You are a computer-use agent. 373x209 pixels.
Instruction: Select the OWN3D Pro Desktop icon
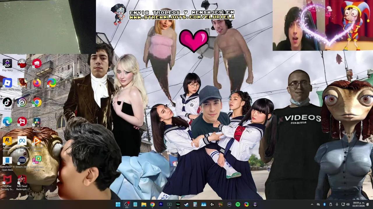(x=37, y=144)
